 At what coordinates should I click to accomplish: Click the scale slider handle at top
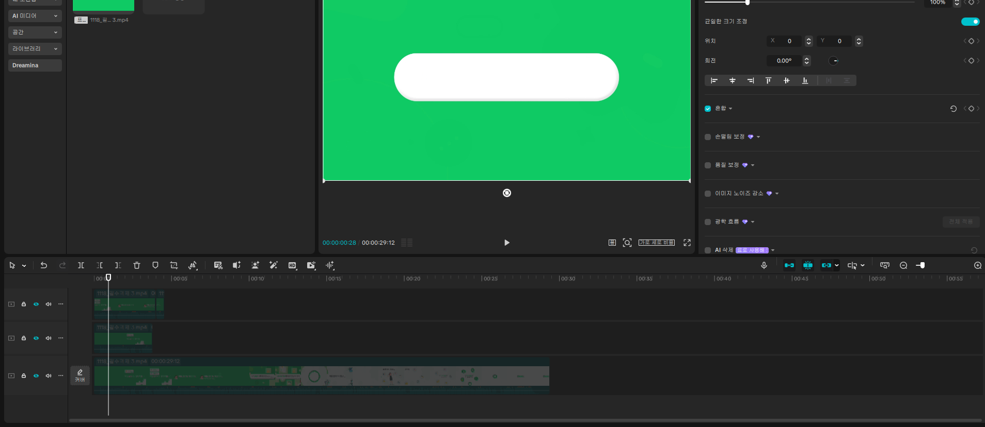coord(748,3)
